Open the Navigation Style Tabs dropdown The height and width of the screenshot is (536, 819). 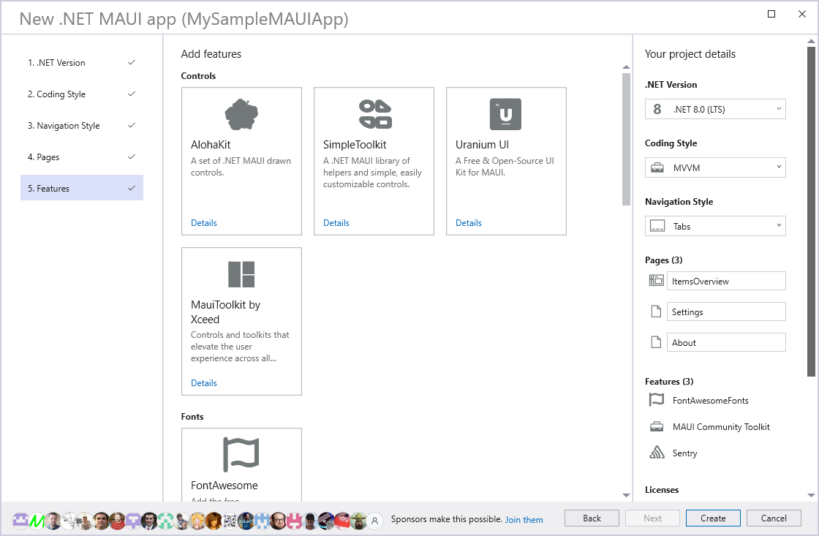coord(715,226)
